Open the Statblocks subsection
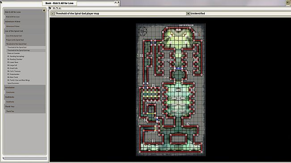The image size is (291, 163). [25, 102]
